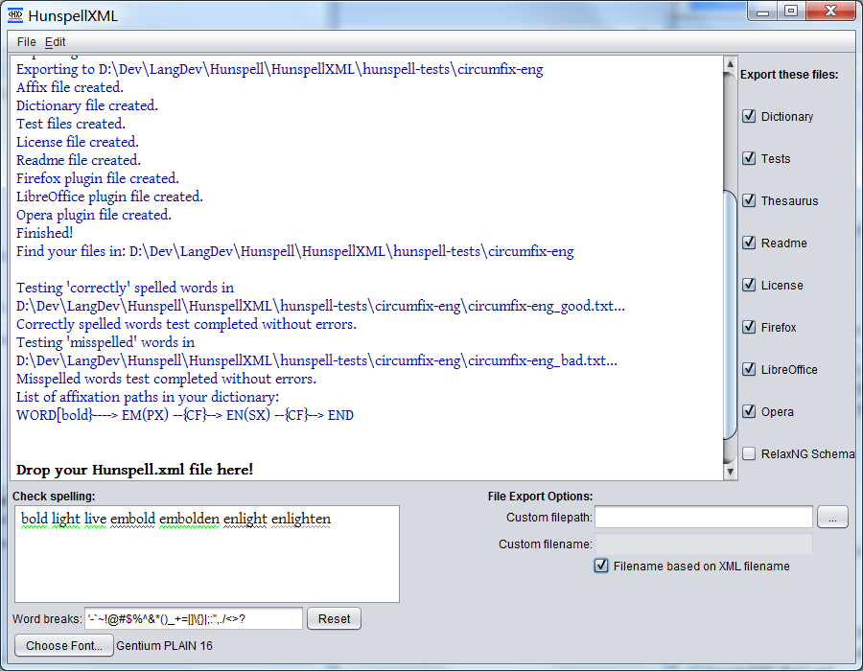Click the 'Affix file created.' log line
Viewport: 863px width, 671px height.
click(70, 87)
